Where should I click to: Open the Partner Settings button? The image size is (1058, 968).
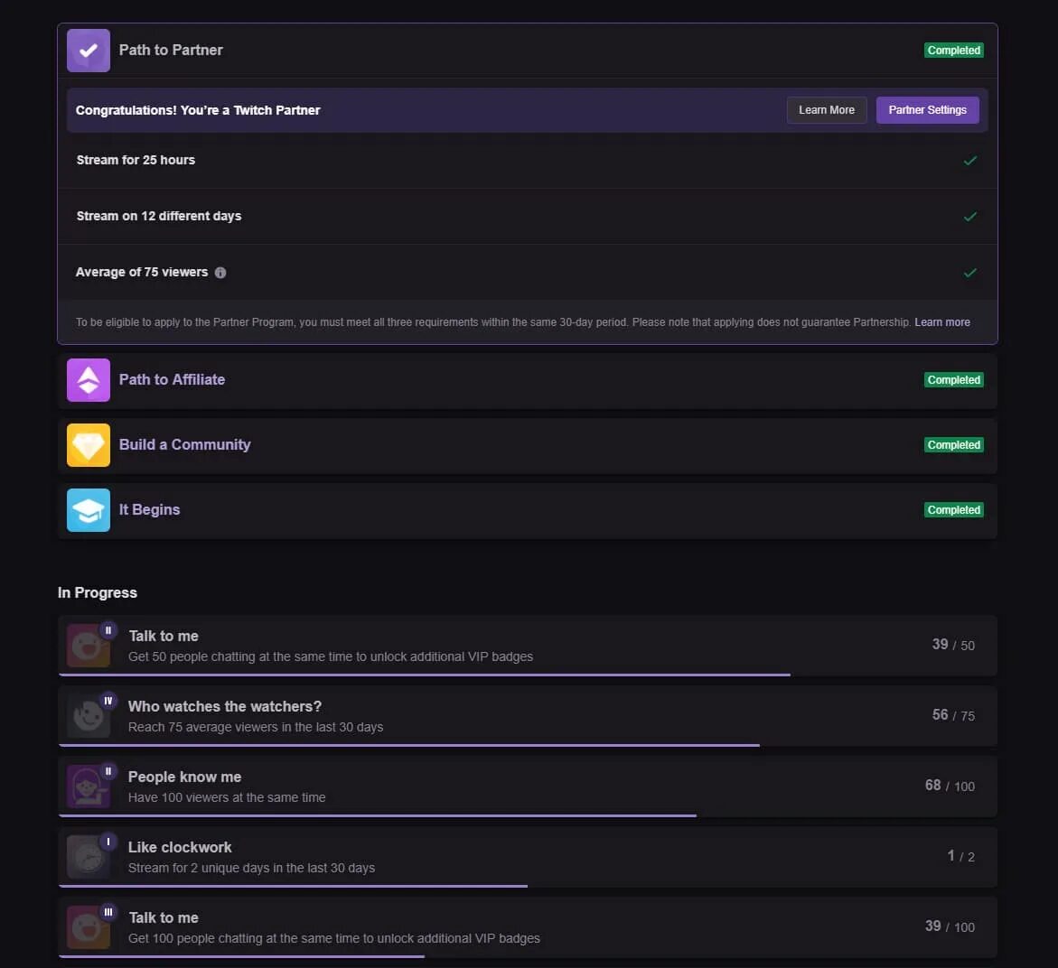tap(927, 110)
